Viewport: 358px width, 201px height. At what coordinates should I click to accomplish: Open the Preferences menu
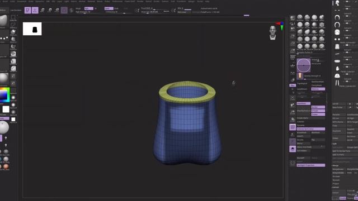[117, 1]
